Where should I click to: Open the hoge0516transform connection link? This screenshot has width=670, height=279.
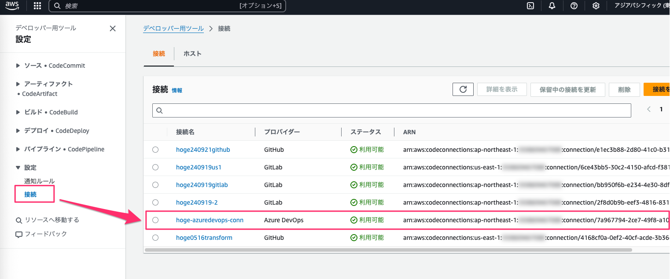204,238
